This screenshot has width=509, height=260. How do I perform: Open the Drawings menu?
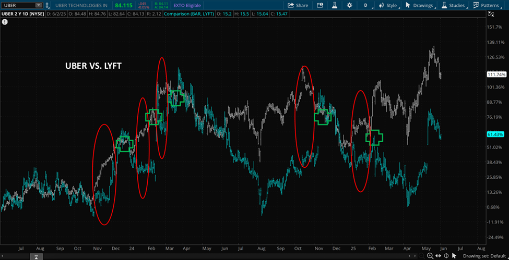coord(420,5)
